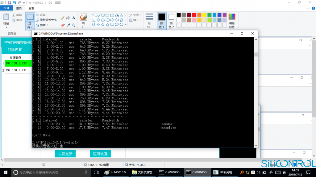Expand the shapes gallery more arrow
316x177 pixels.
[126, 25]
